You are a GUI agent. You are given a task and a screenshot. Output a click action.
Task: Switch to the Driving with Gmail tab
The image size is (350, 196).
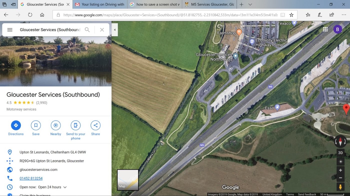(99, 4)
